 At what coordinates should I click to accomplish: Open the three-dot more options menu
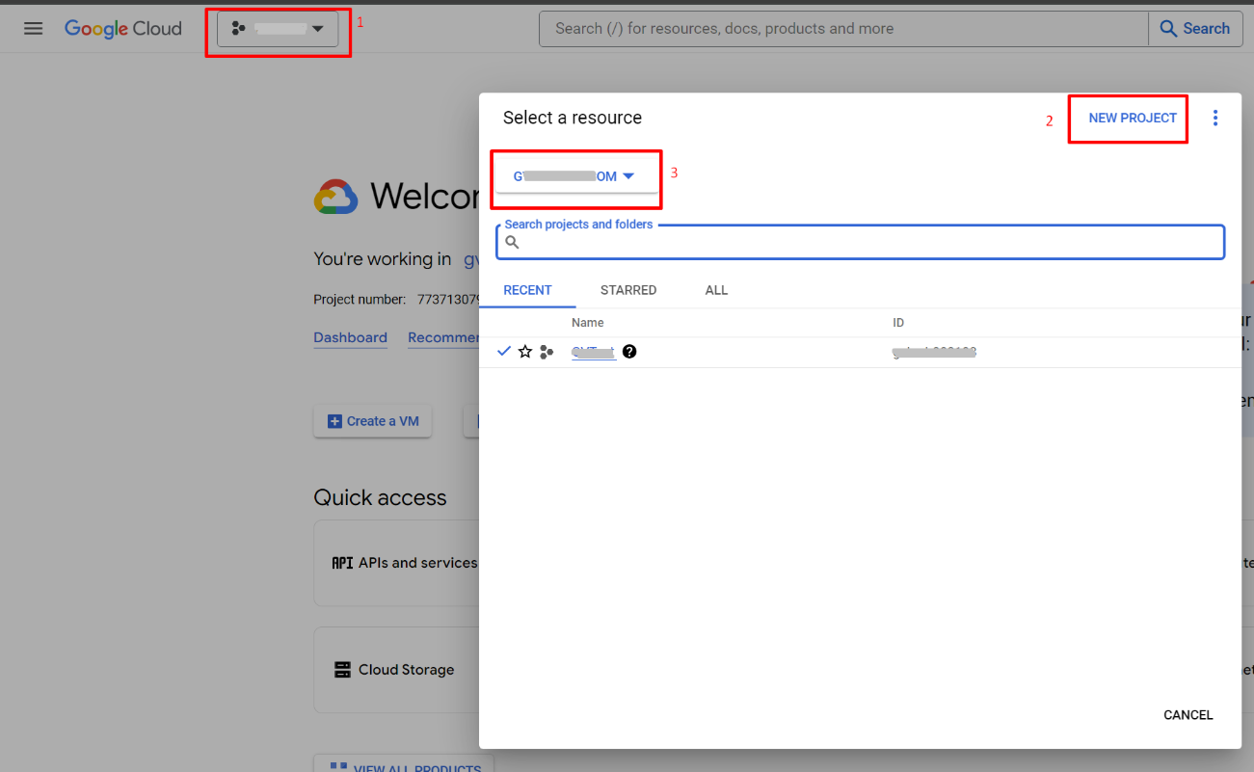click(x=1214, y=118)
